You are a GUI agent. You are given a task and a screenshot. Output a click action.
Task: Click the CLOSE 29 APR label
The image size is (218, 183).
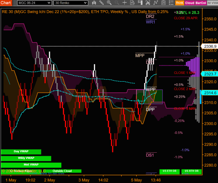tap(186, 18)
